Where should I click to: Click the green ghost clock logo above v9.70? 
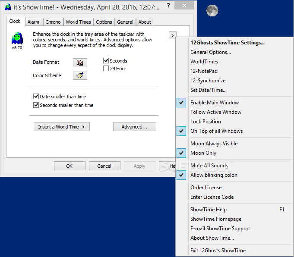(17, 38)
